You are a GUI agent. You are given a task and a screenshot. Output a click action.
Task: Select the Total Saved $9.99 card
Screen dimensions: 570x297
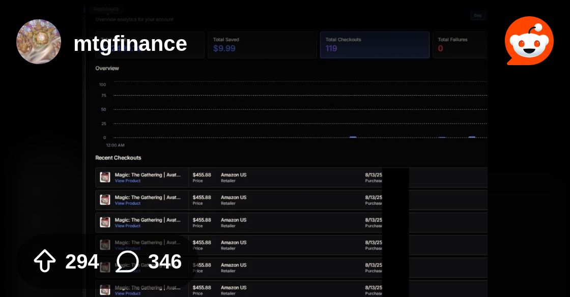point(263,45)
